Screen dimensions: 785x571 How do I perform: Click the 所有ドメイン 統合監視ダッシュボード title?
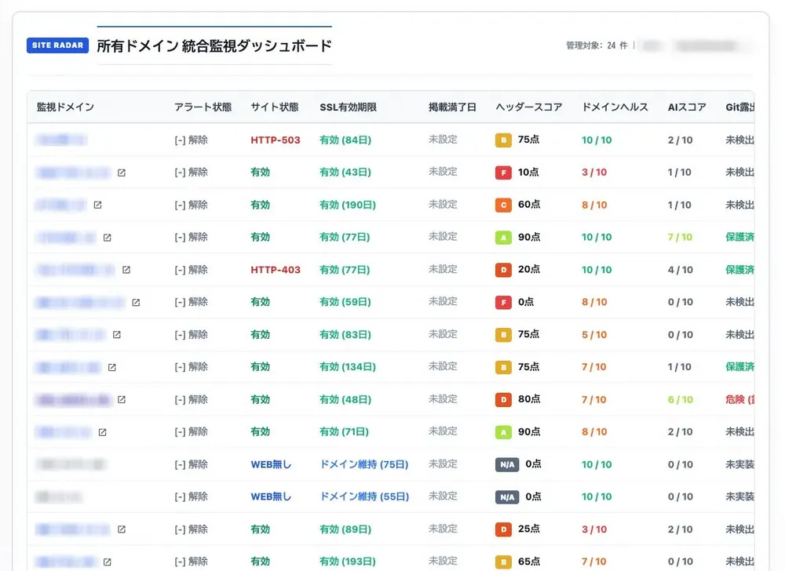click(214, 45)
